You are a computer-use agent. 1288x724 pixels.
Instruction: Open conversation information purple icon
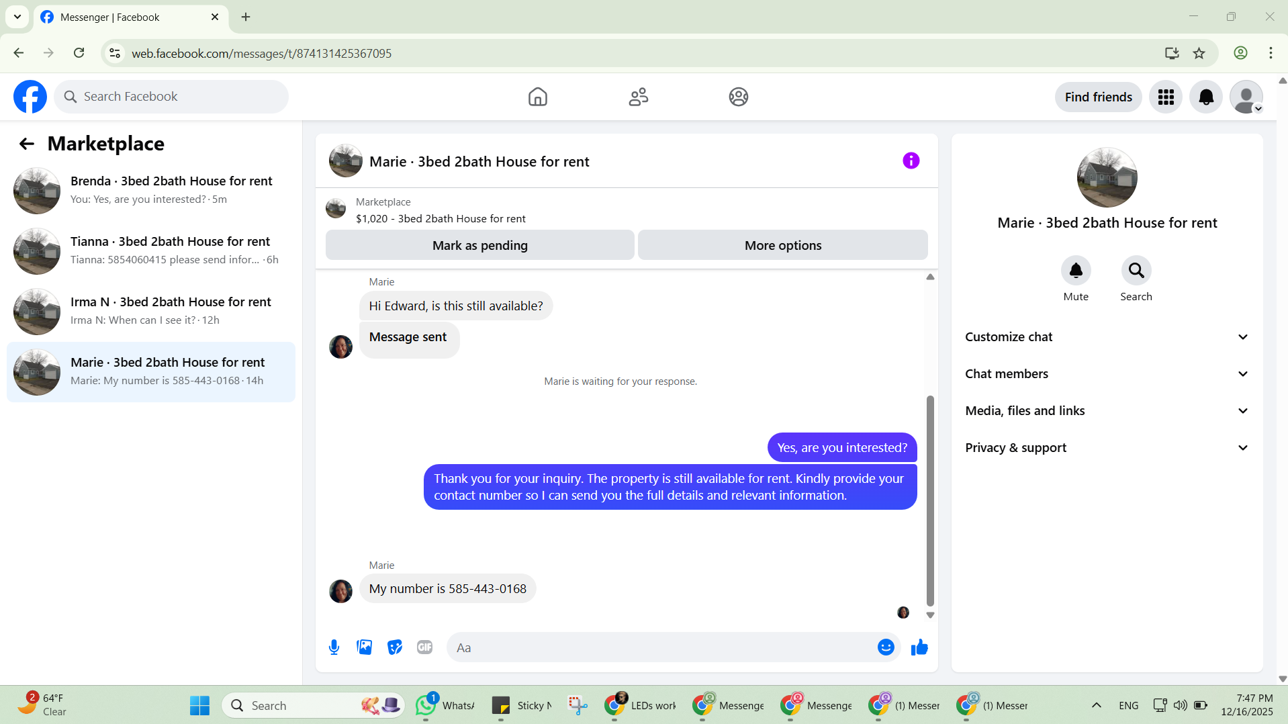911,161
